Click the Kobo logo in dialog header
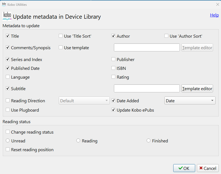The height and width of the screenshot is (174, 221). (7, 16)
